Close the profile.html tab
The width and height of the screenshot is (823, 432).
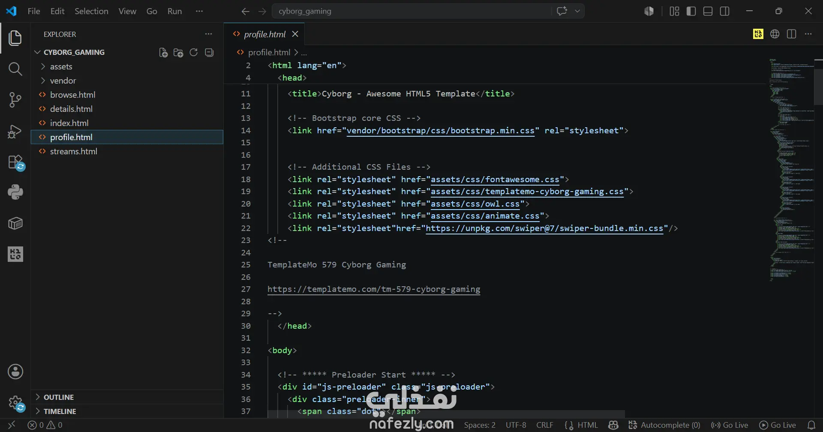[295, 34]
